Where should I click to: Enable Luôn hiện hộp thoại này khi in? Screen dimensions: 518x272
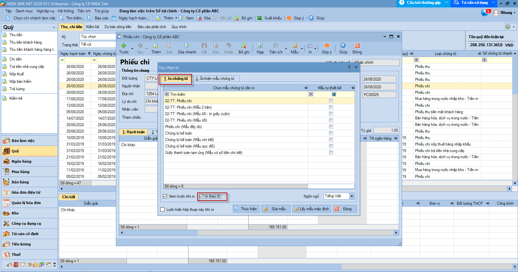[163, 210]
